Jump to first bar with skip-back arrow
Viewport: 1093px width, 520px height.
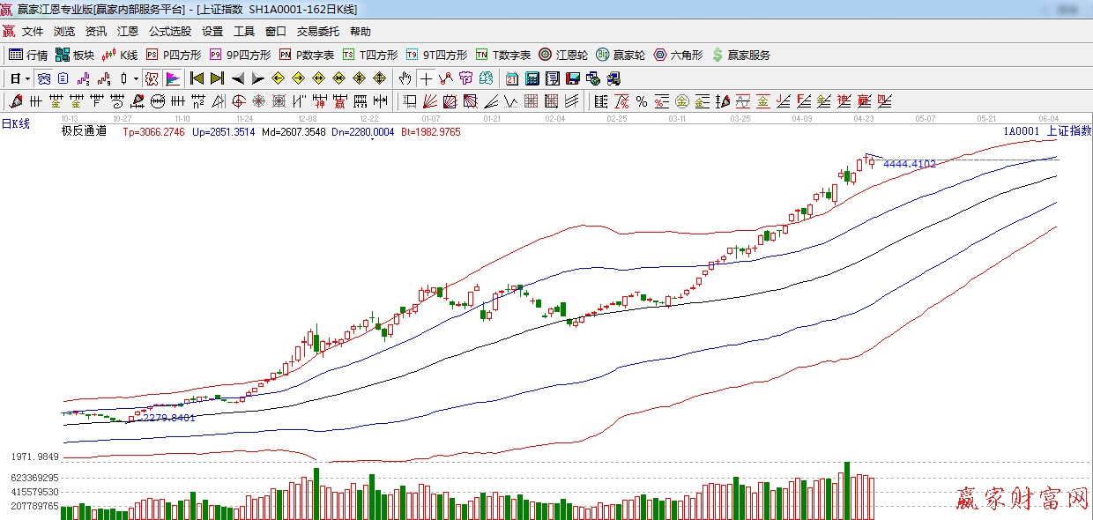[x=197, y=78]
